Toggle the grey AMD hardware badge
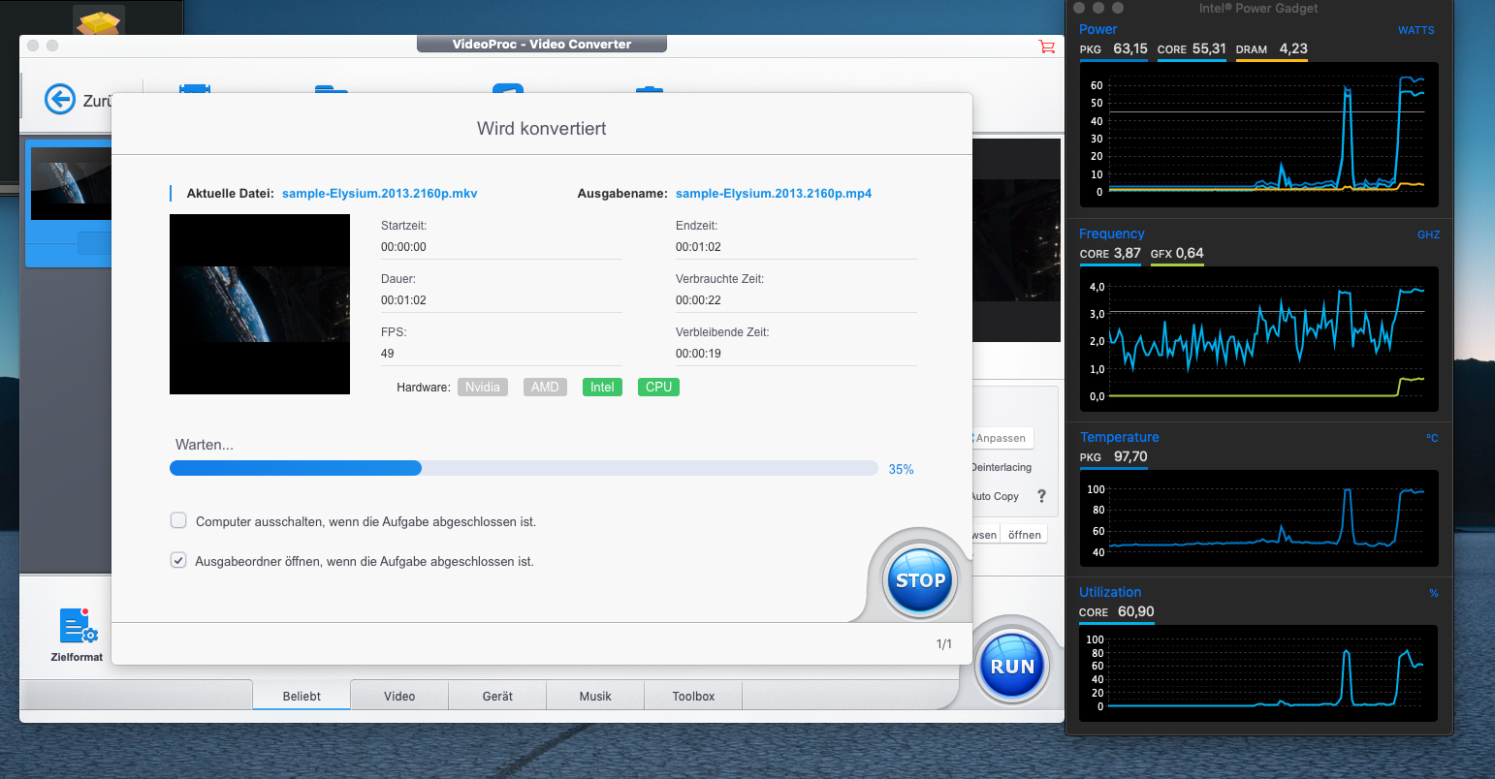 [x=545, y=387]
